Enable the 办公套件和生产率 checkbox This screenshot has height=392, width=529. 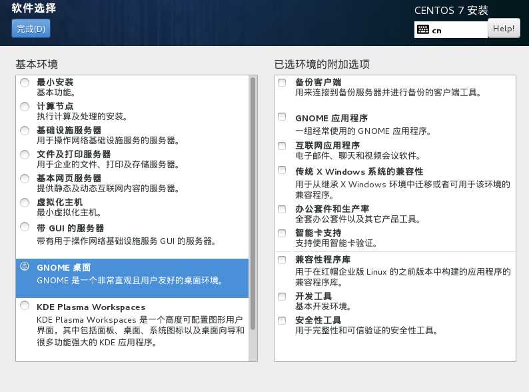click(x=282, y=209)
